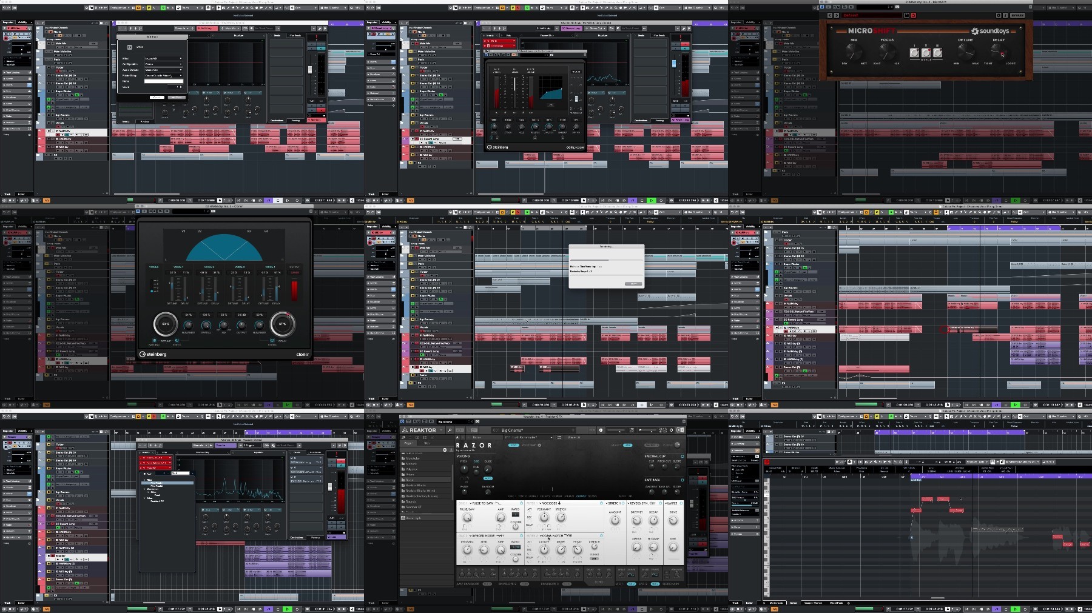
Task: Open the Molekular folder in Reaktor browser
Action: 413,458
